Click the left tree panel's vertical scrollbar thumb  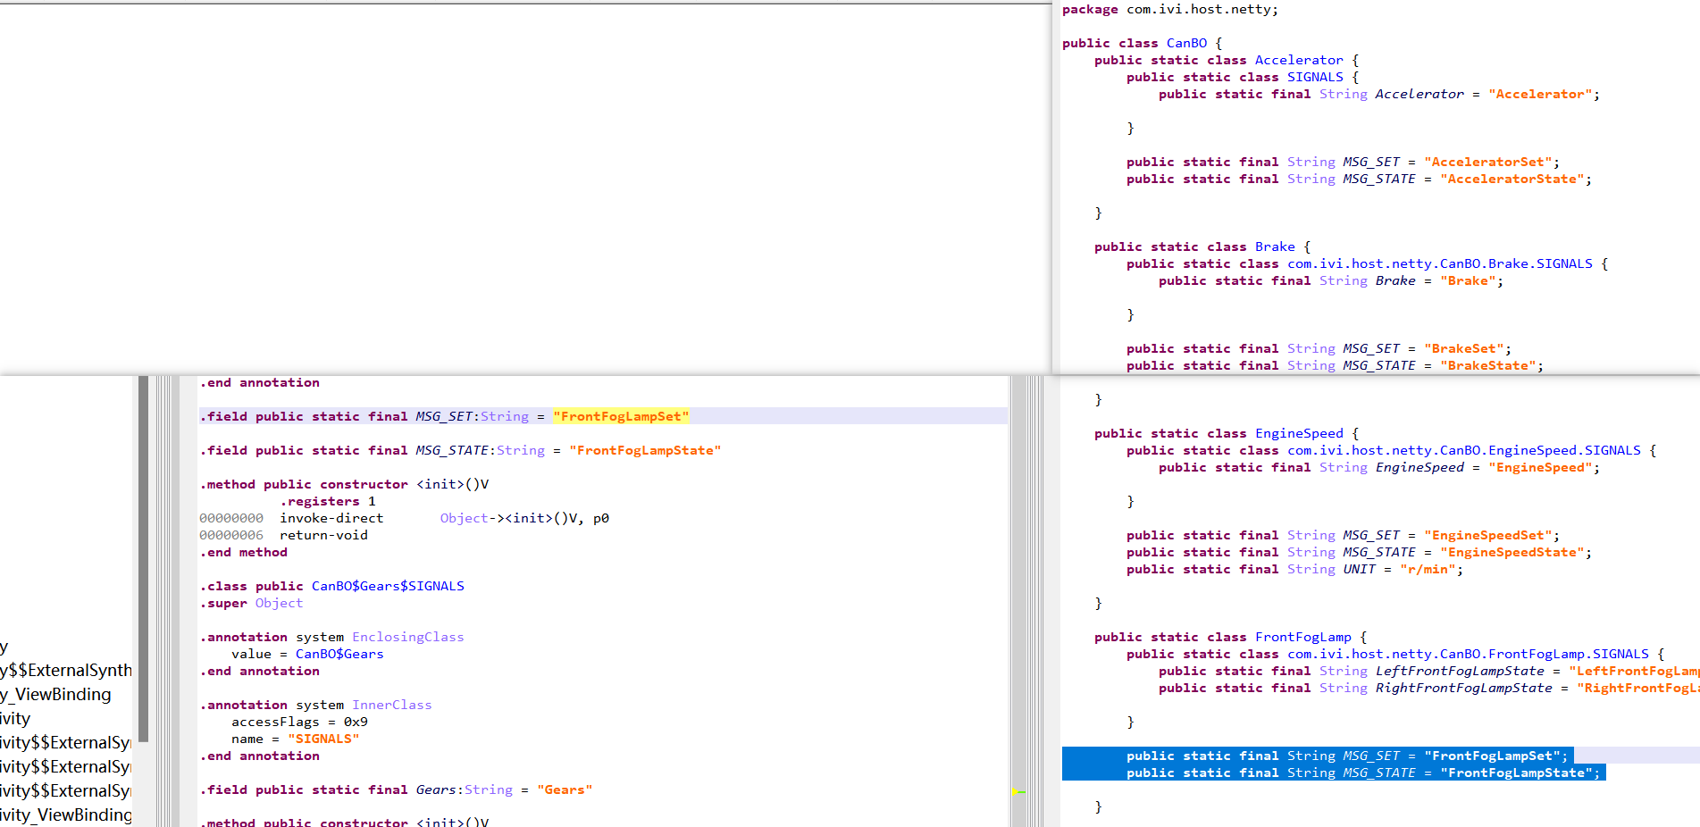tap(143, 558)
